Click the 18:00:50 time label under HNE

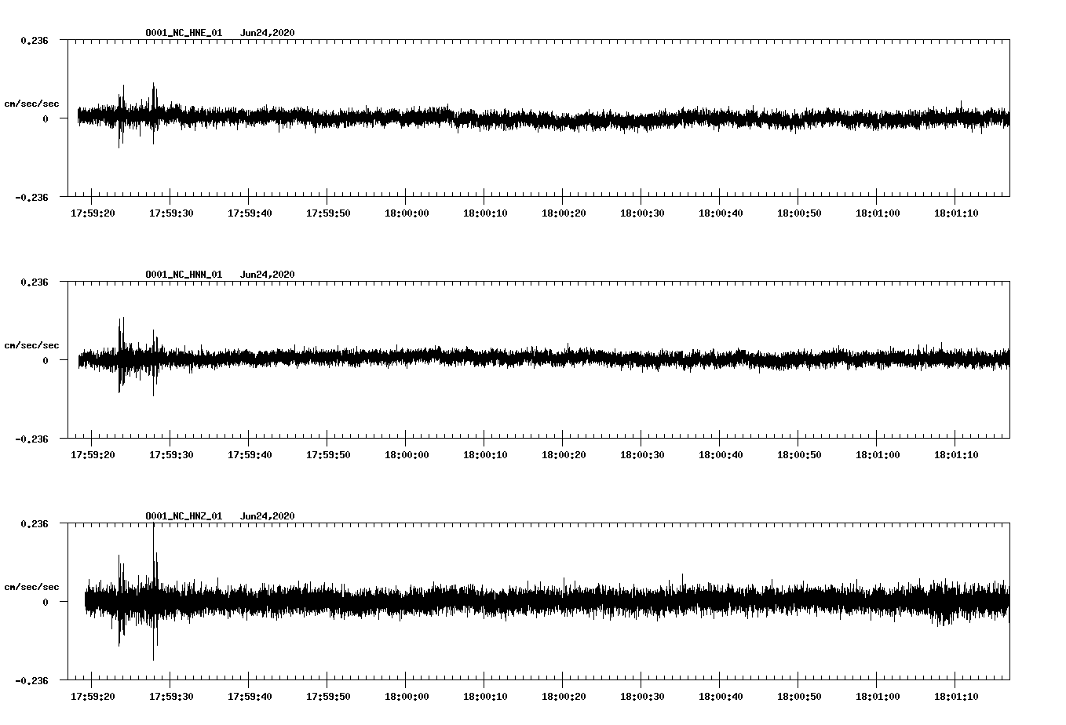[x=799, y=213]
